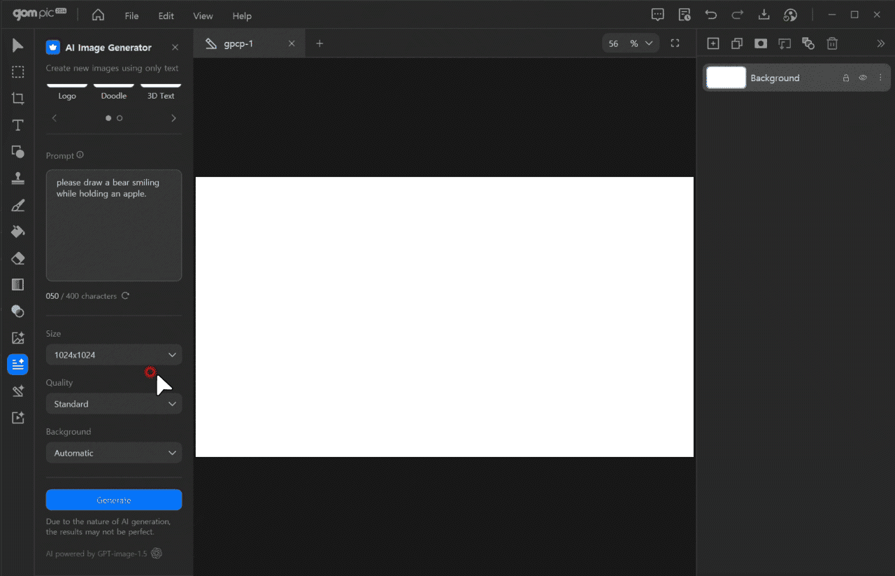
Task: Redo the last action
Action: [738, 15]
